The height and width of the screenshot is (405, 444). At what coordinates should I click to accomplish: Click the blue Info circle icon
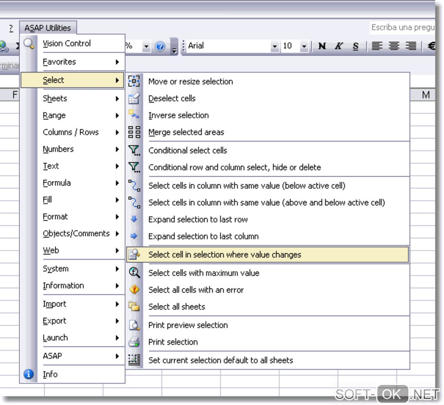coord(29,374)
